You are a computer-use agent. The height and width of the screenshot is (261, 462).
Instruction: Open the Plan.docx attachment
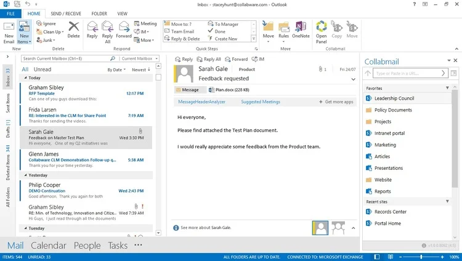click(x=229, y=90)
